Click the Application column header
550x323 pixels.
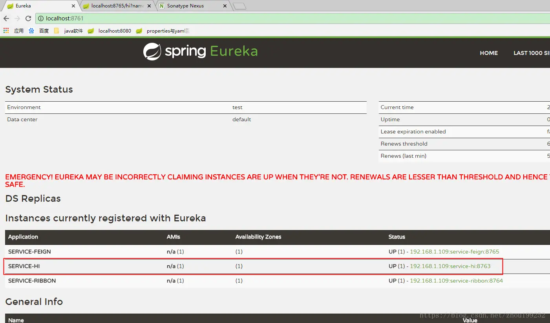click(23, 237)
